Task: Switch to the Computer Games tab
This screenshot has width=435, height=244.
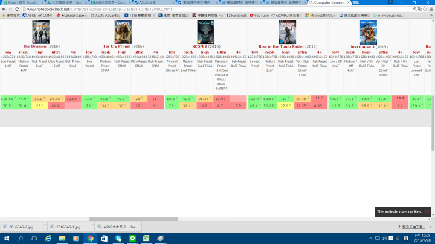Action: click(x=329, y=2)
